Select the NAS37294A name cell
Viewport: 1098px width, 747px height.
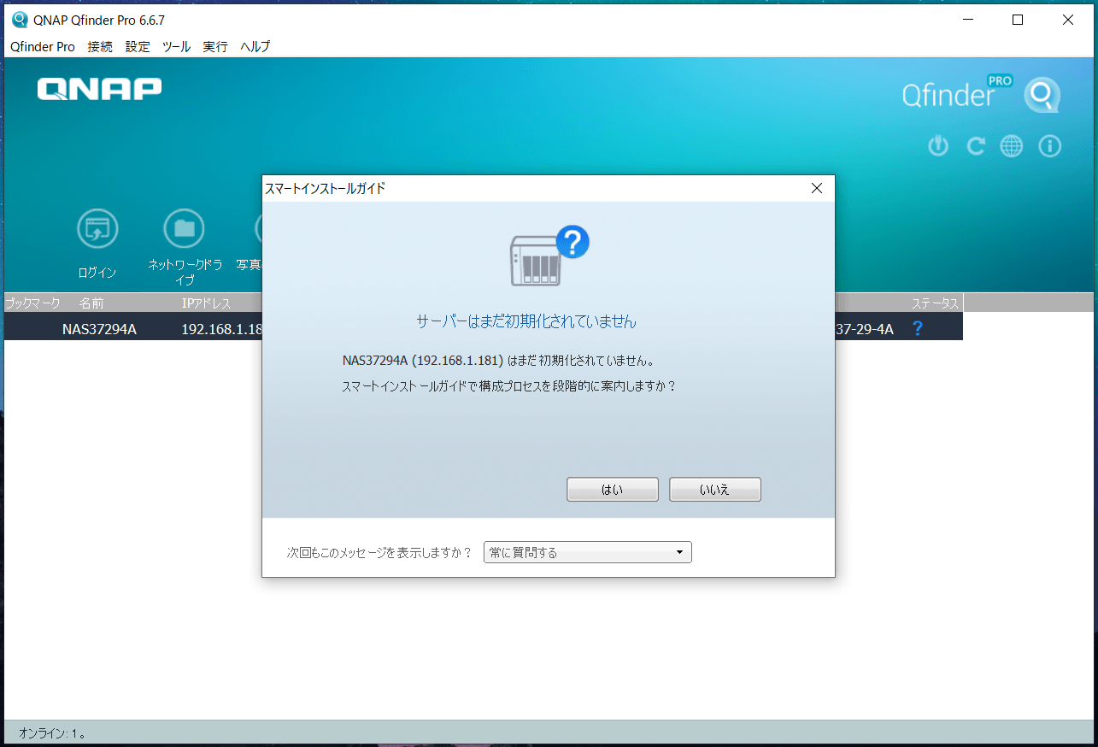pos(99,328)
